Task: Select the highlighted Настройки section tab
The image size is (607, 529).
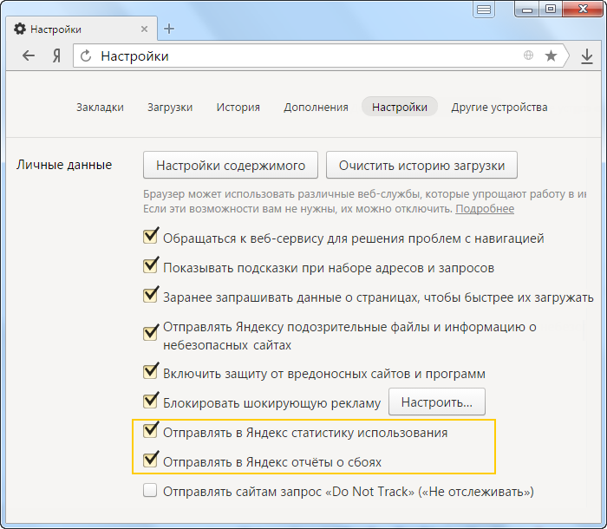Action: (400, 107)
